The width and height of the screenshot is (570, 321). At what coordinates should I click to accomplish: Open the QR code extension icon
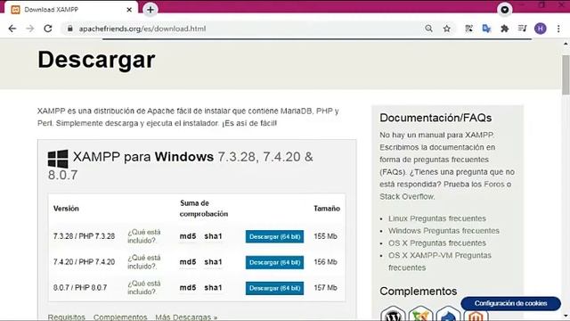(x=469, y=29)
